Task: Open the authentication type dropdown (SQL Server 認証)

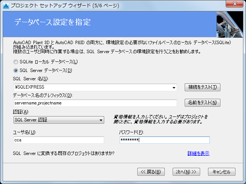Action: 59,120
